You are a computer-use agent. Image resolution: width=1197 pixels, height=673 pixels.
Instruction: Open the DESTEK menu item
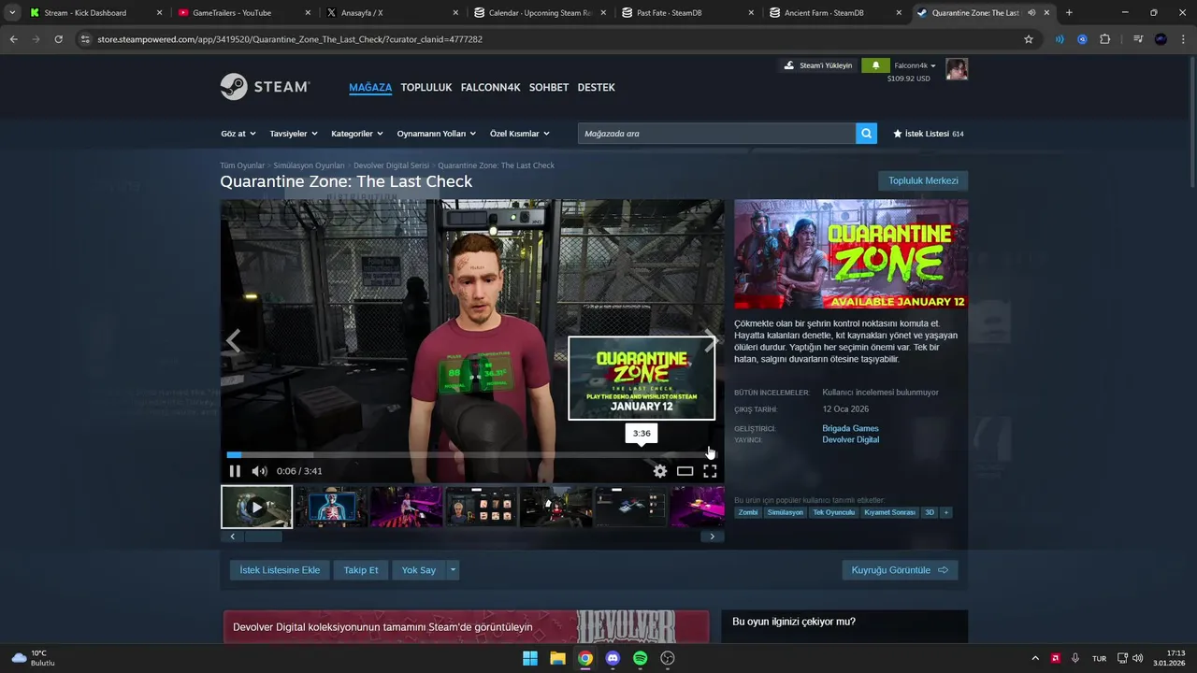pyautogui.click(x=597, y=87)
